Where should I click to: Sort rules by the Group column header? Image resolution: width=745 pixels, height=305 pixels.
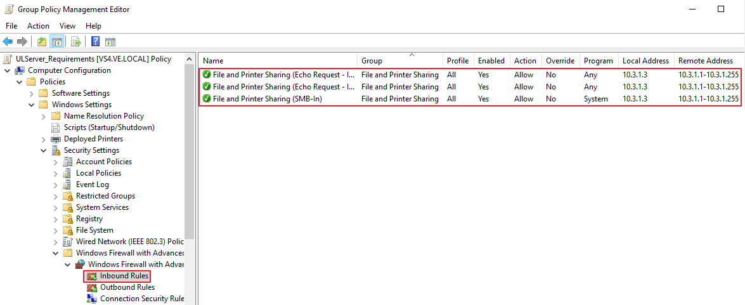point(400,61)
